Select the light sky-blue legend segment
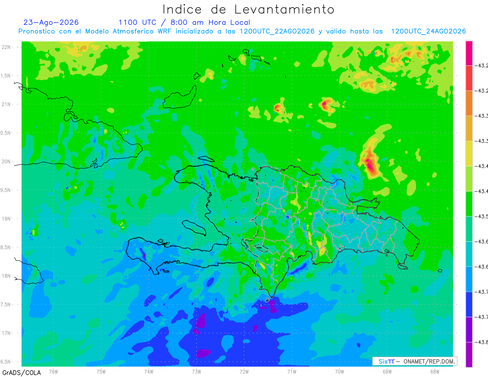Viewport: 488px width, 377px height. (x=469, y=279)
